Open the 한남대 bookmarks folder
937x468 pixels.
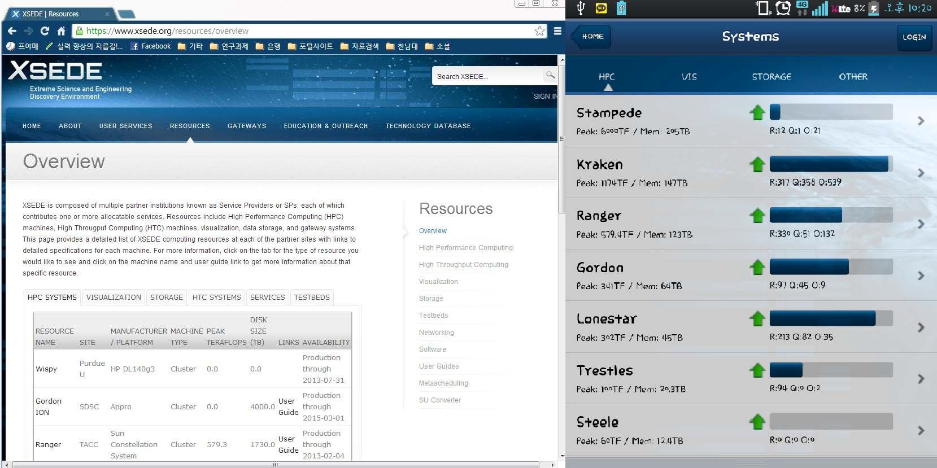[402, 46]
